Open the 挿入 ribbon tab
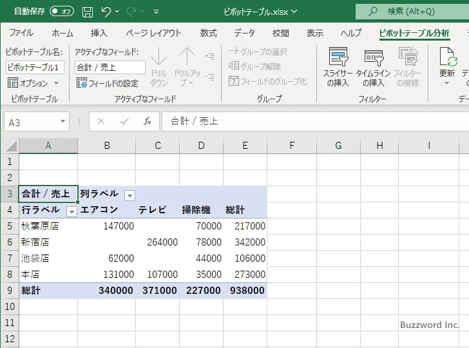Screen dimensions: 469x348 [x=99, y=33]
